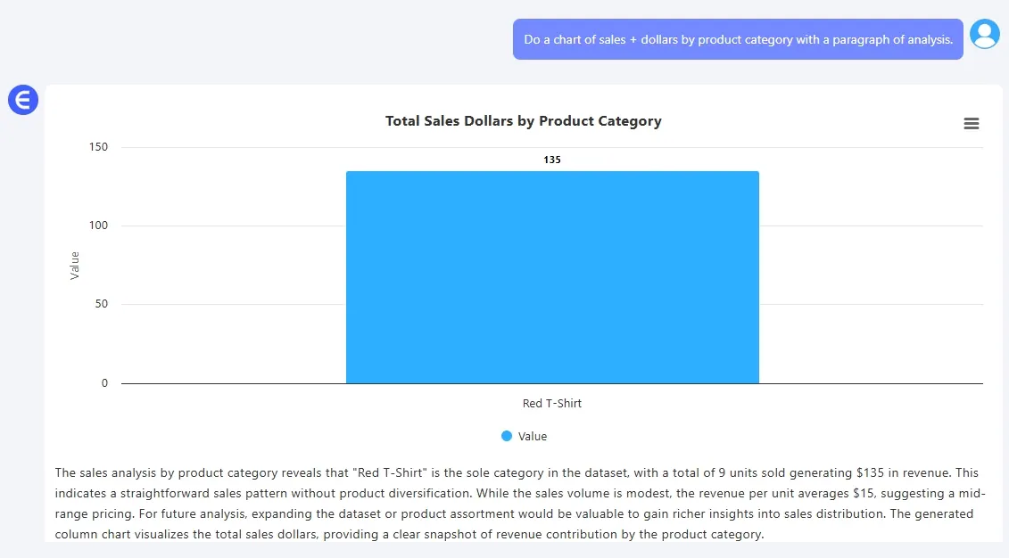Click the blue Red T-Shirt bar
This screenshot has width=1009, height=558.
point(552,277)
